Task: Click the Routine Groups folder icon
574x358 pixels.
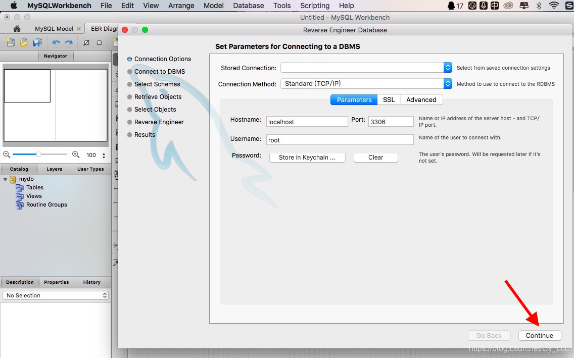Action: click(x=19, y=205)
